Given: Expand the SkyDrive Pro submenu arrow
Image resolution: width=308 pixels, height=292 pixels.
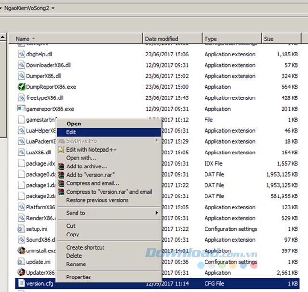Looking at the screenshot, I should point(156,140).
